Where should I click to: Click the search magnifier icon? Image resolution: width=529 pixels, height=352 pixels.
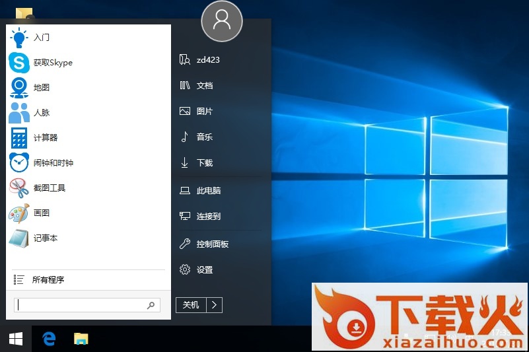(x=151, y=305)
